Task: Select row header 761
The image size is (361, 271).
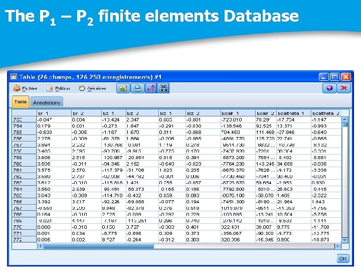Action: click(24, 170)
